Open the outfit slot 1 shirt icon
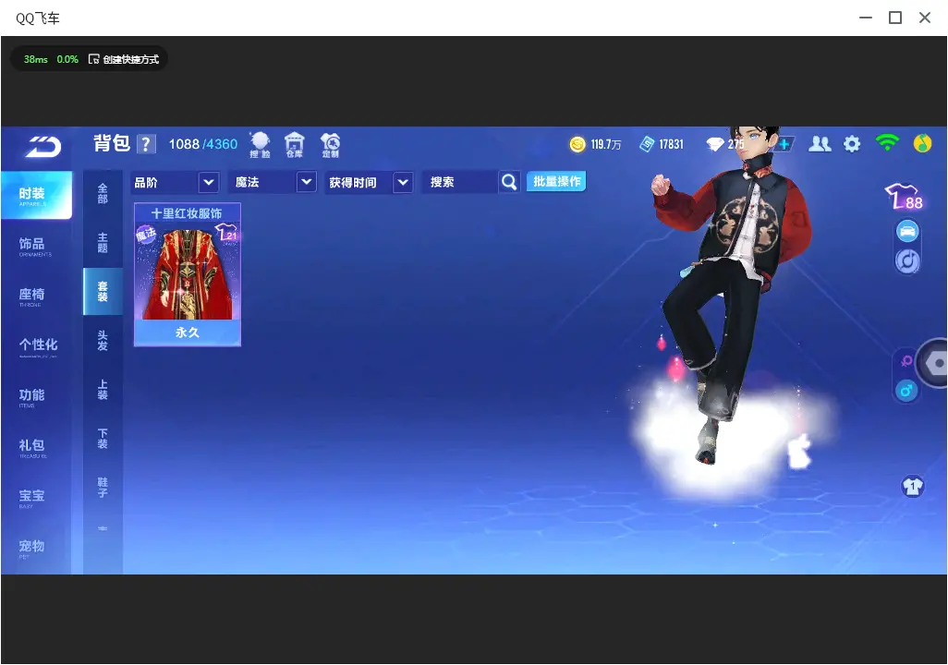948x665 pixels. [913, 486]
